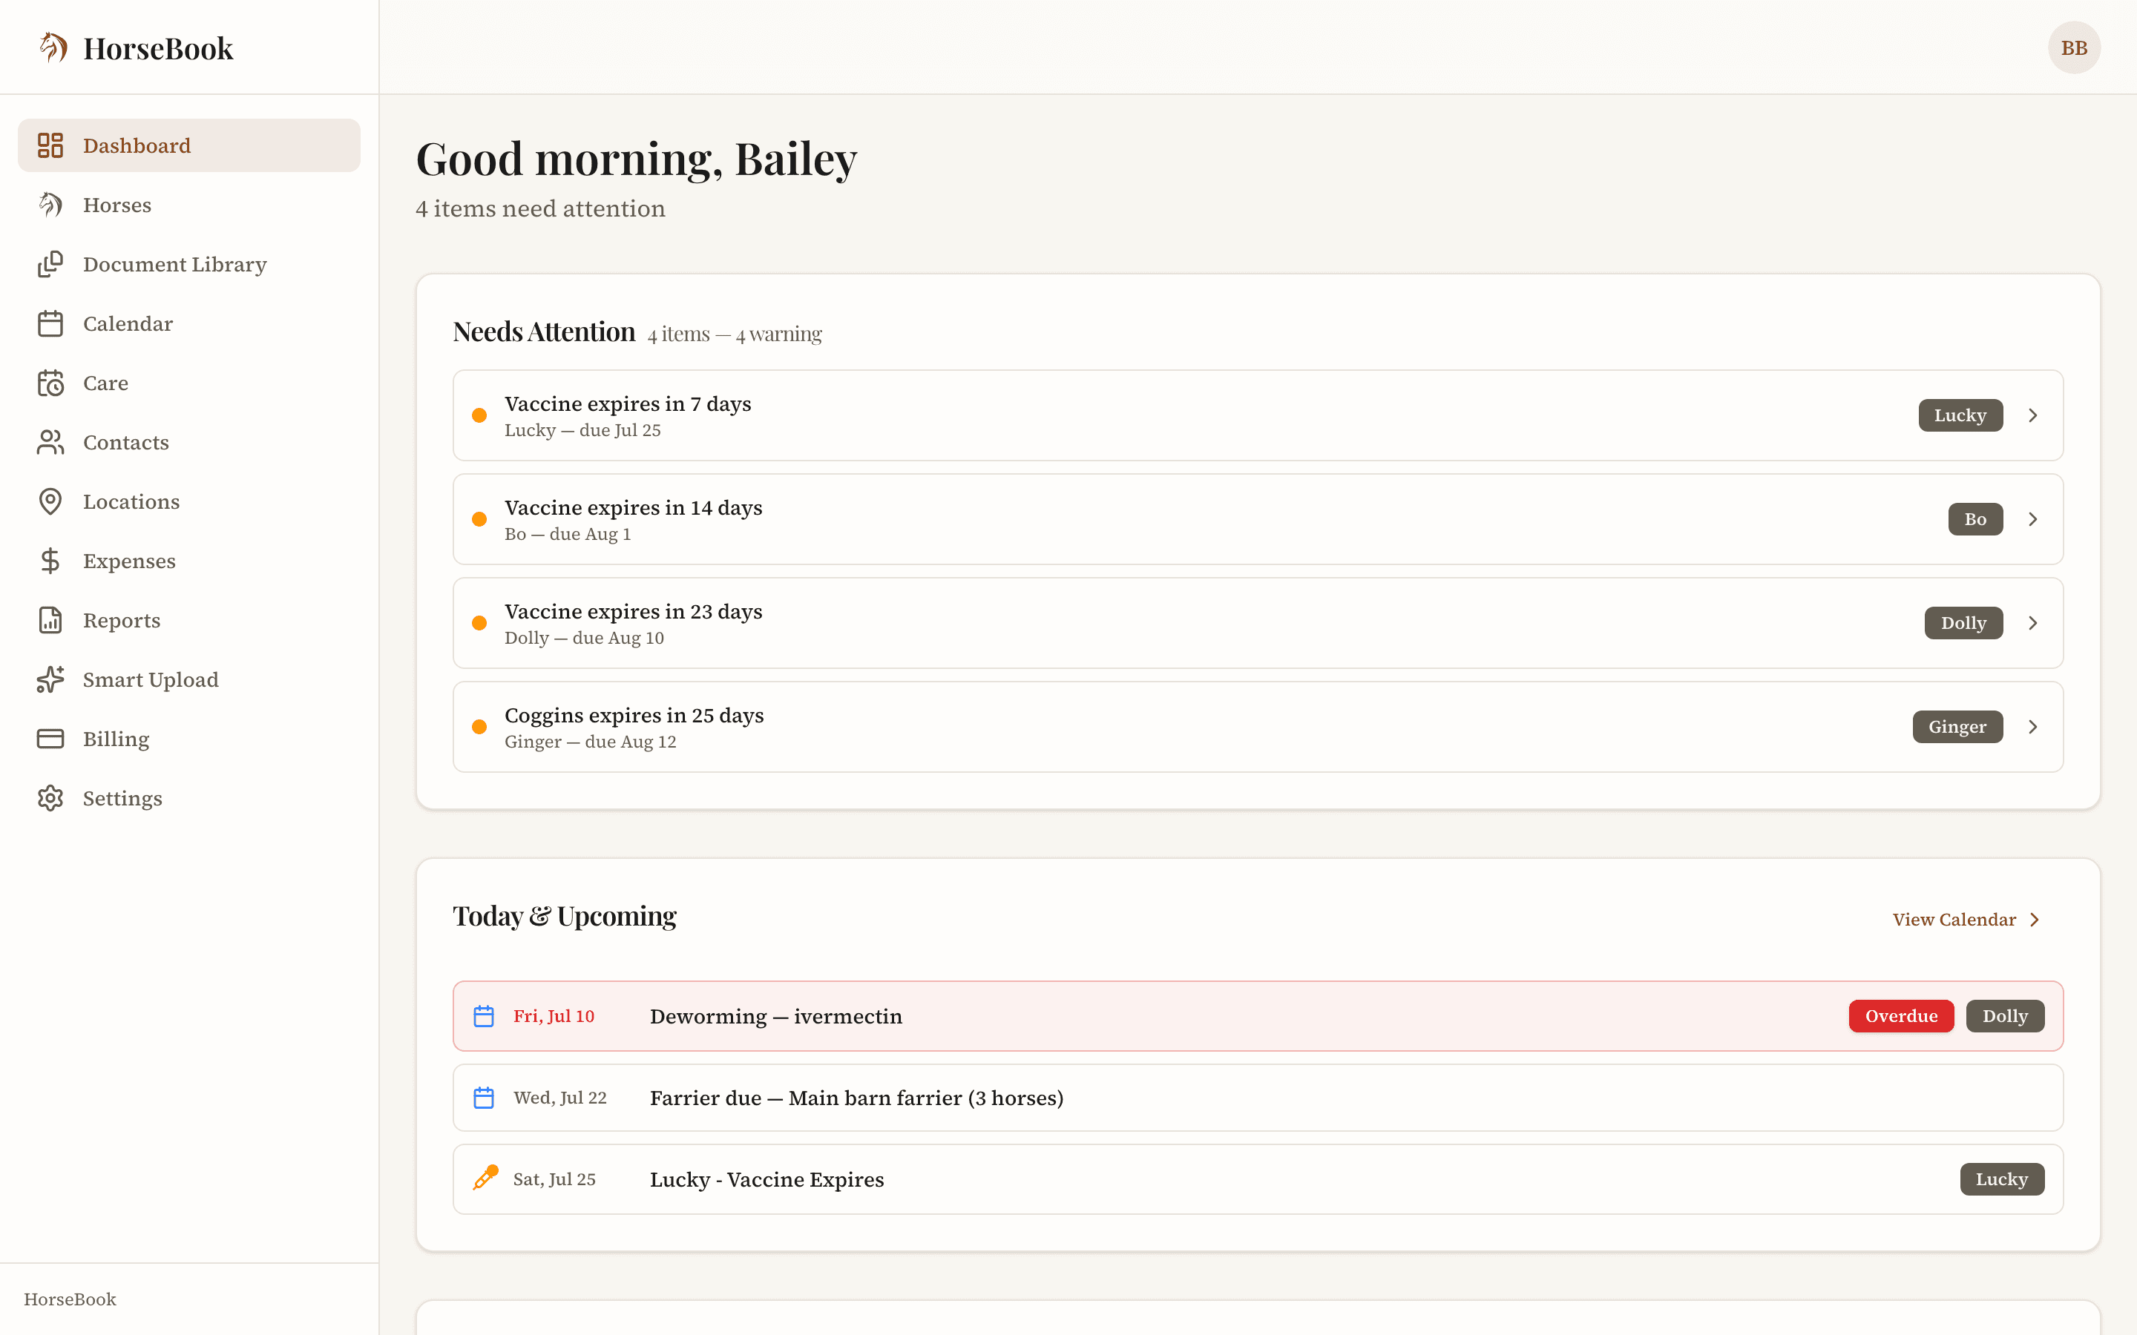
Task: Open Horses via its horse-head icon
Action: click(50, 205)
